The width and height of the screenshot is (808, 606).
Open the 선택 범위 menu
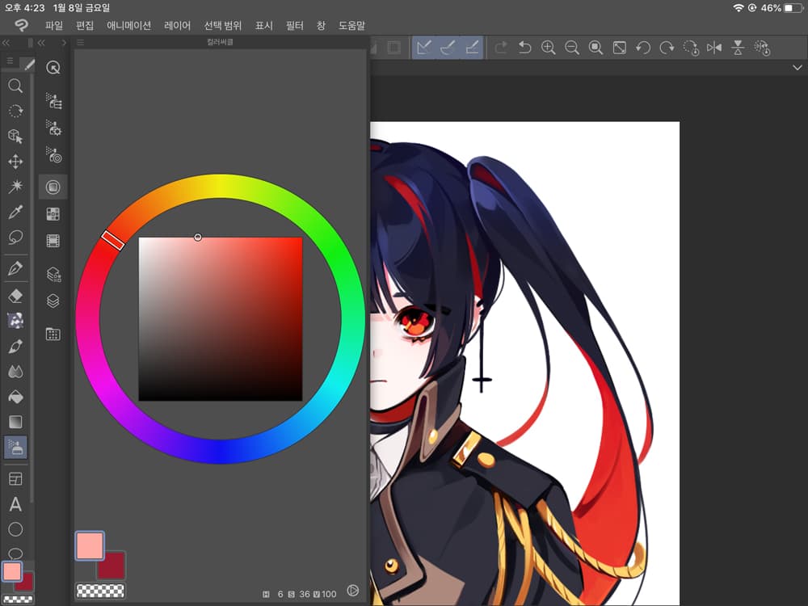point(223,25)
